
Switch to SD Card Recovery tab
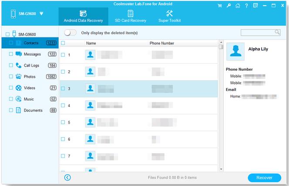[x=131, y=16]
